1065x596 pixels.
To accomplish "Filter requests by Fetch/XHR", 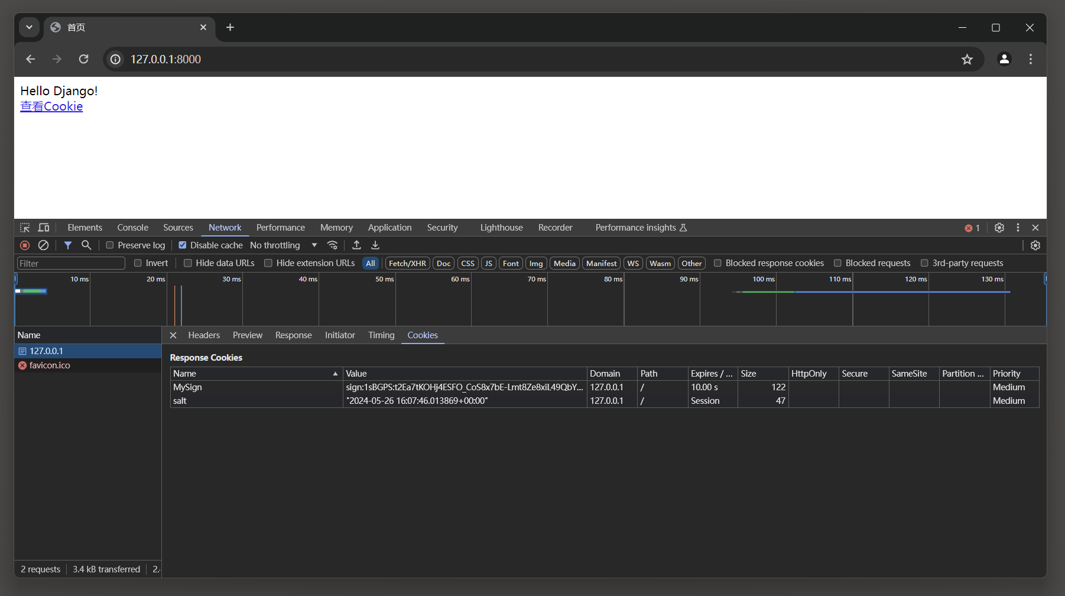I will (x=407, y=263).
